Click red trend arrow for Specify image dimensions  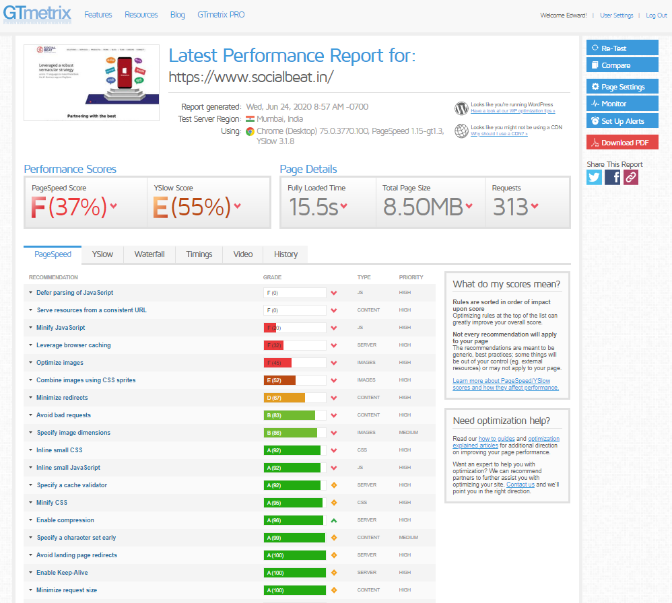[x=334, y=433]
